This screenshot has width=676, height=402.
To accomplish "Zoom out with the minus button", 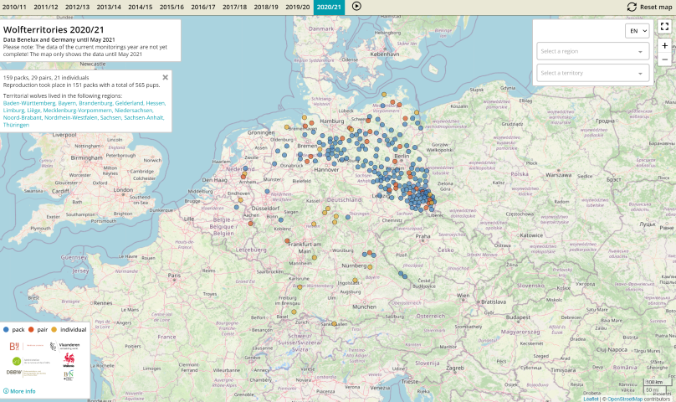I will [x=664, y=59].
